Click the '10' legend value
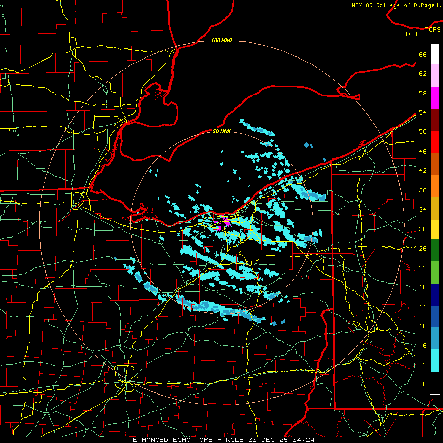 (x=423, y=326)
